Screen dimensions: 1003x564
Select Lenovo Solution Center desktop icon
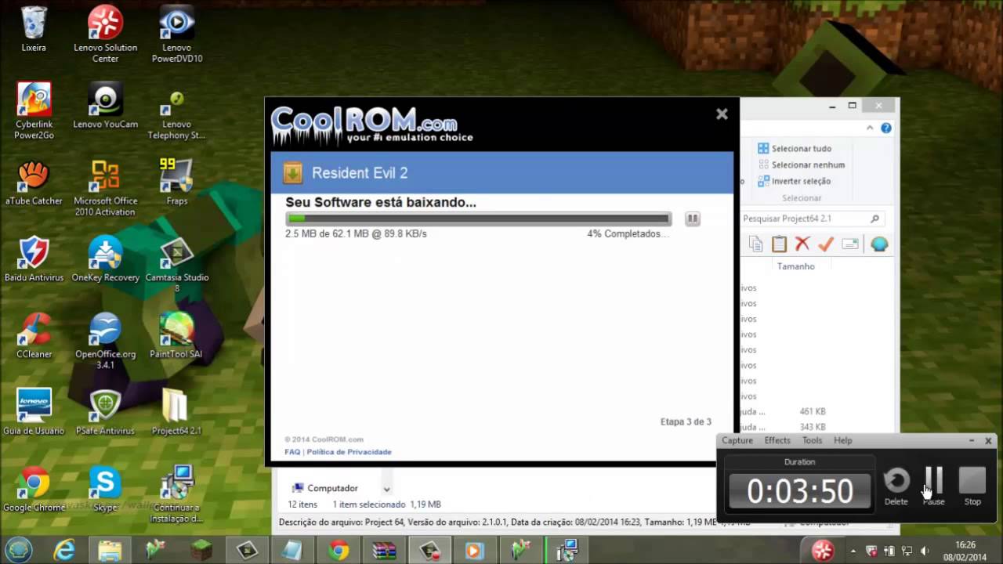(105, 34)
